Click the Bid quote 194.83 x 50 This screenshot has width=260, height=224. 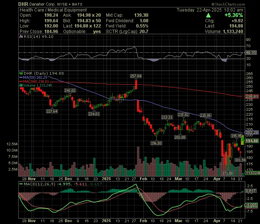click(89, 21)
